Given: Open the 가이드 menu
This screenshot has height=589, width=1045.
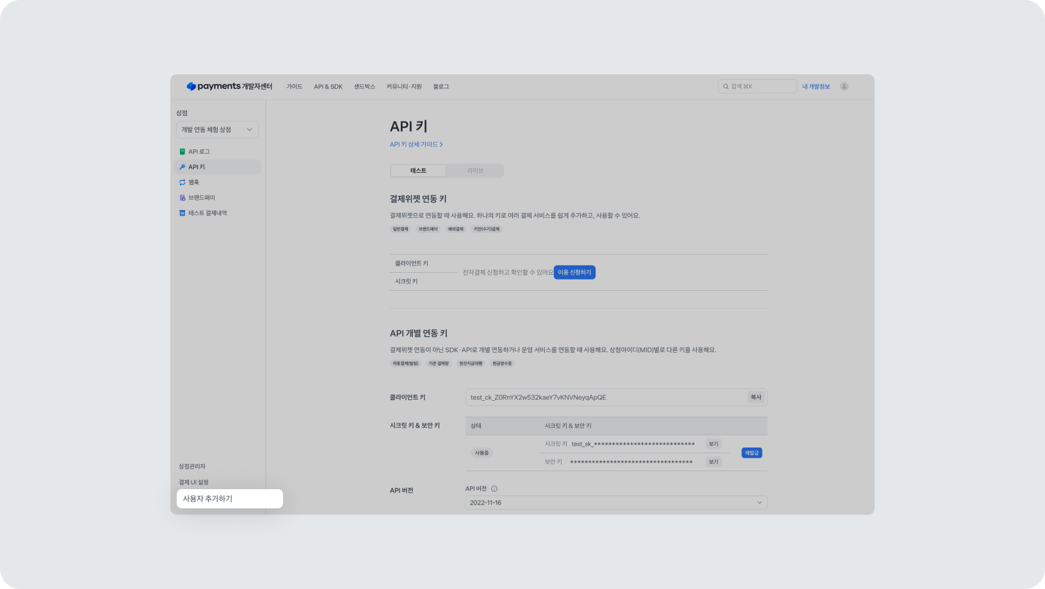Looking at the screenshot, I should (295, 86).
